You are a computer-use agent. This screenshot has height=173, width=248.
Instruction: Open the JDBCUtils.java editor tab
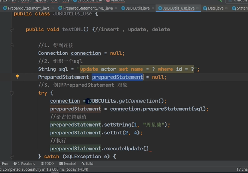138,8
